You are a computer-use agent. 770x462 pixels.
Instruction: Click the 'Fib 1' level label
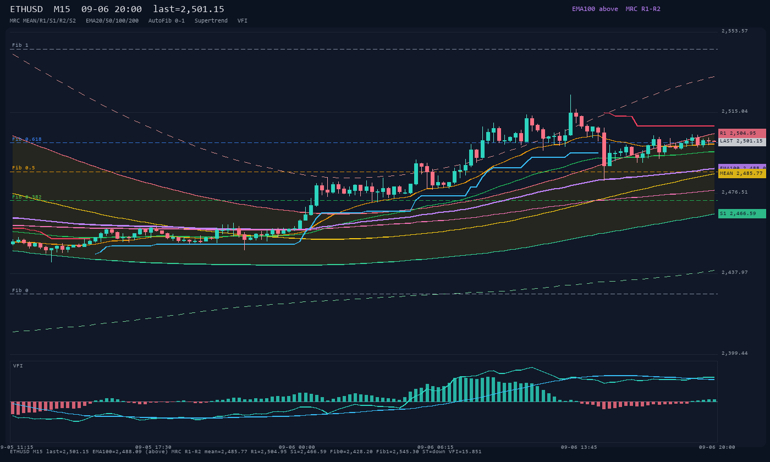[20, 45]
